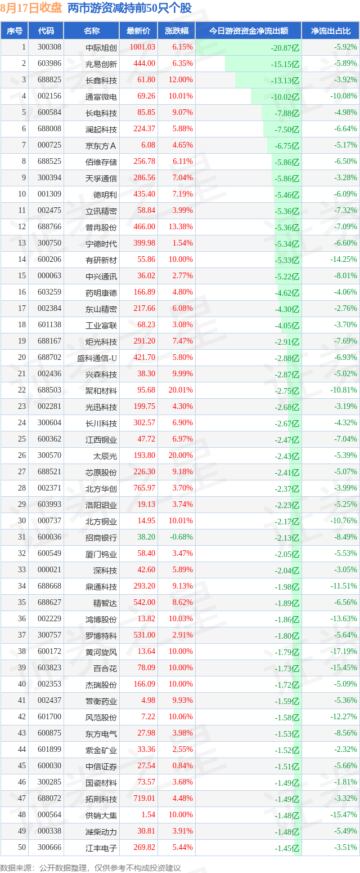360x873 pixels.
Task: Click the 8月17日收盘 heading text
Action: point(31,8)
